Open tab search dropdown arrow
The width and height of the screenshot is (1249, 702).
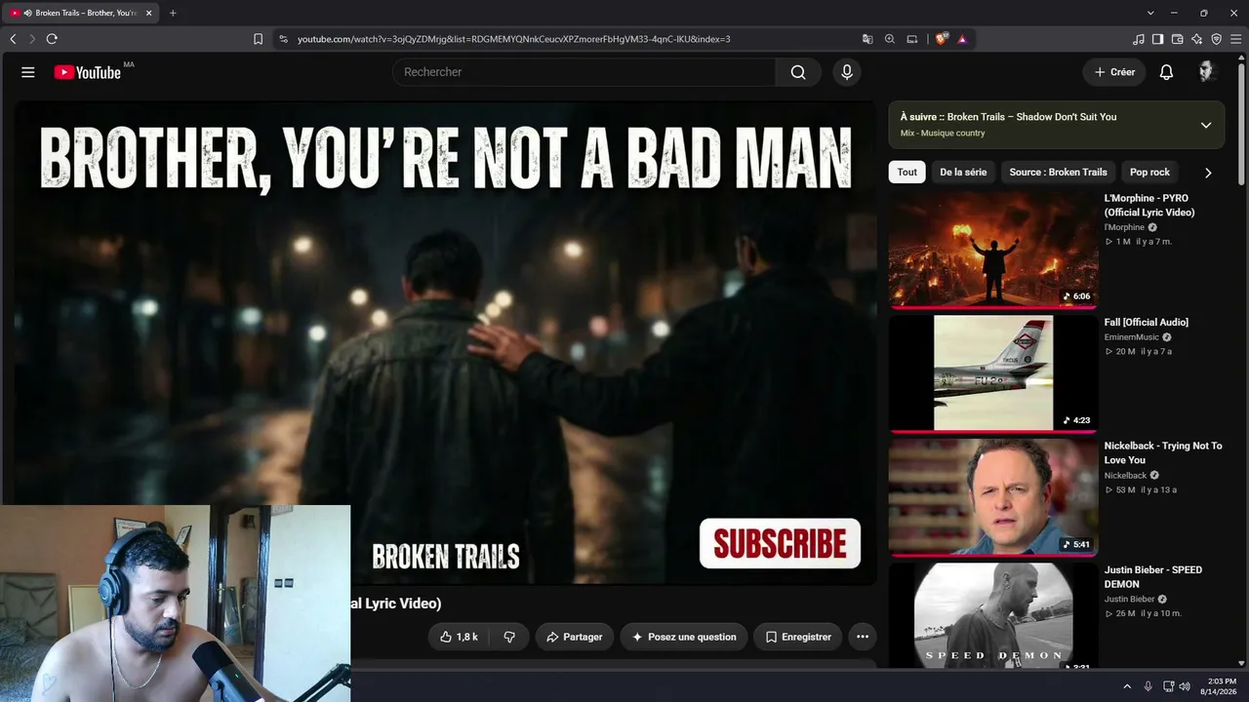pos(1150,13)
